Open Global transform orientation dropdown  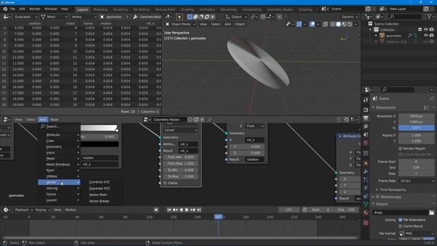[236, 17]
